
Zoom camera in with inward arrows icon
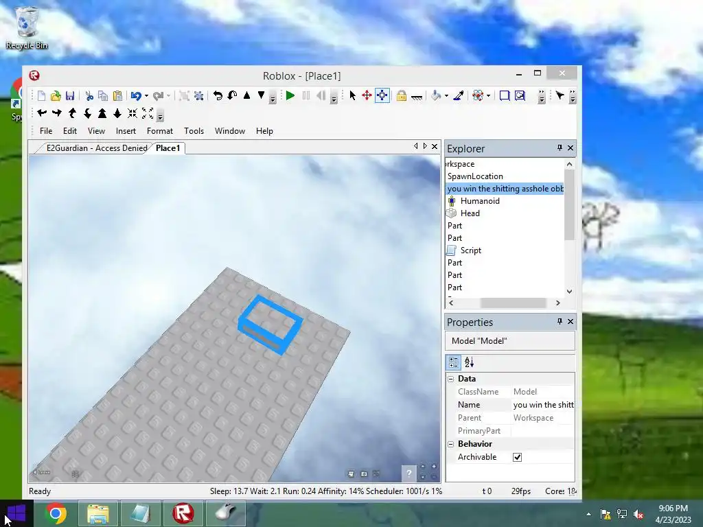132,113
